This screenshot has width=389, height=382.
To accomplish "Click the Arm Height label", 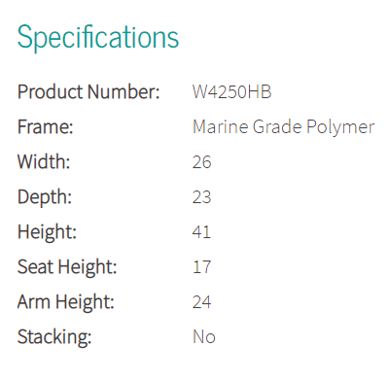I will pos(66,302).
